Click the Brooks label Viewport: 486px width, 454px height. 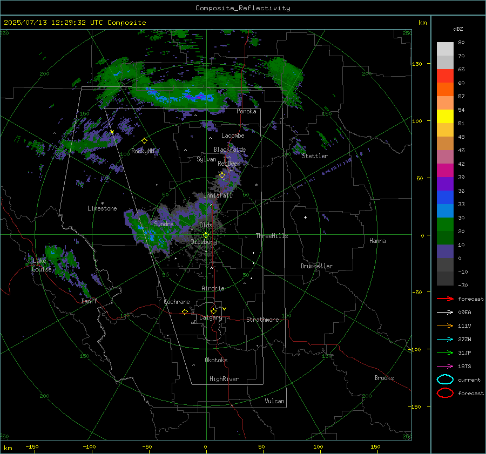[384, 378]
